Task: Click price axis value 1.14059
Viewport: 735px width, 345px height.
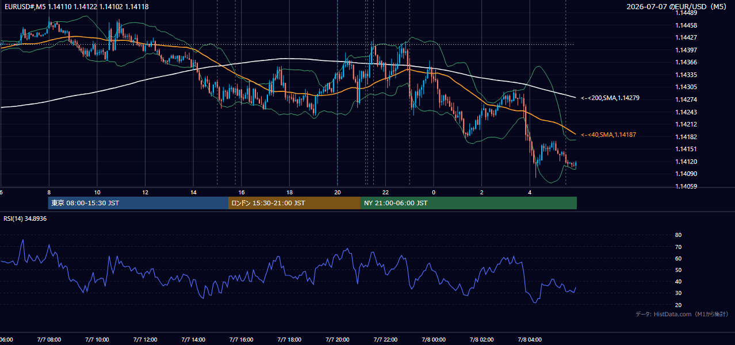Action: pyautogui.click(x=686, y=186)
